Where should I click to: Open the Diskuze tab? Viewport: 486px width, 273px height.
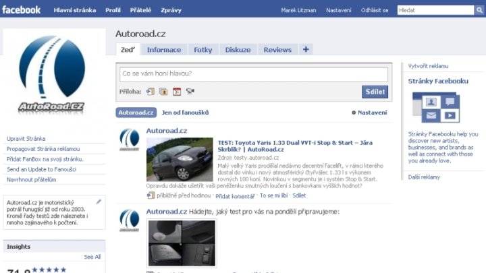pos(238,50)
